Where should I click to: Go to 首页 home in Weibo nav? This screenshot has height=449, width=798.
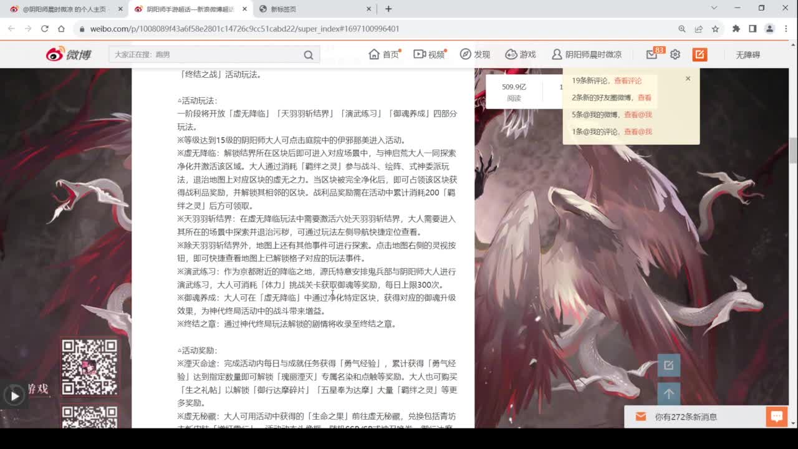384,54
